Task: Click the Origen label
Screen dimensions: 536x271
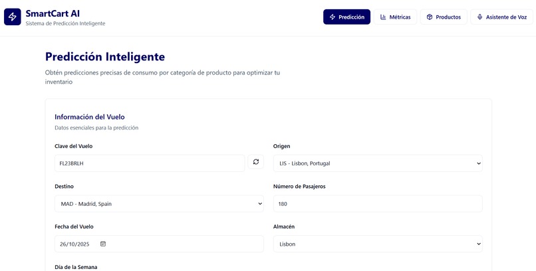Action: 282,146
